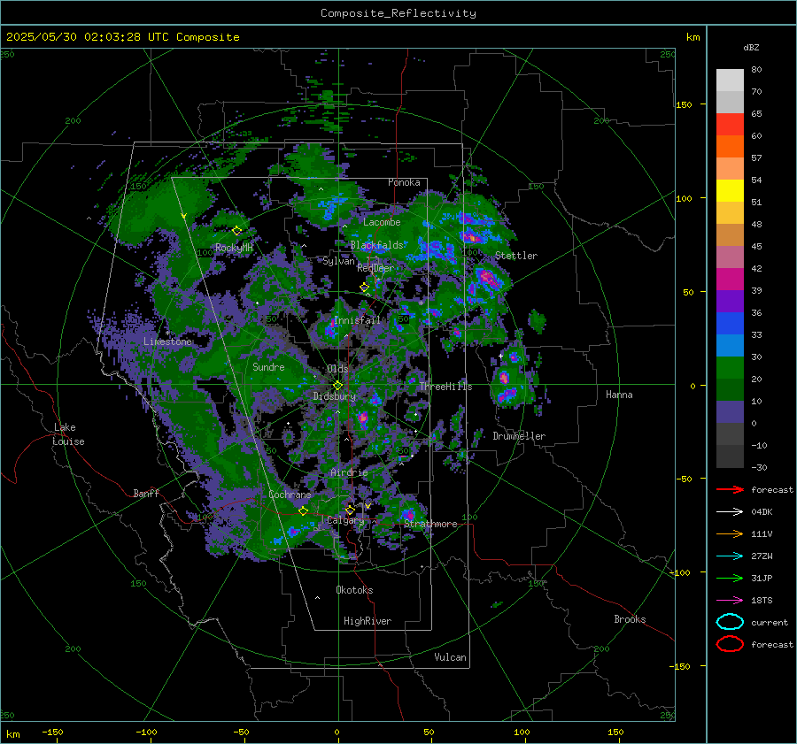
Task: Click the cyan 'current' ellipse legend icon
Action: [730, 622]
